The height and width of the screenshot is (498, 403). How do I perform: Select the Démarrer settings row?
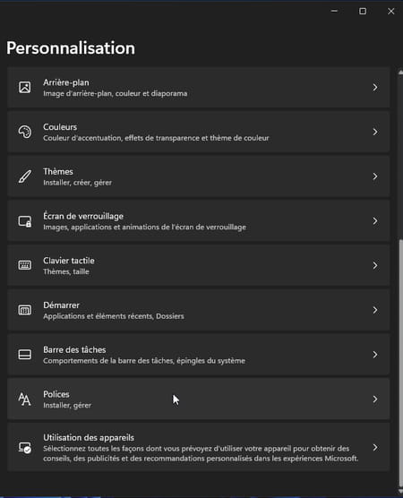point(199,310)
